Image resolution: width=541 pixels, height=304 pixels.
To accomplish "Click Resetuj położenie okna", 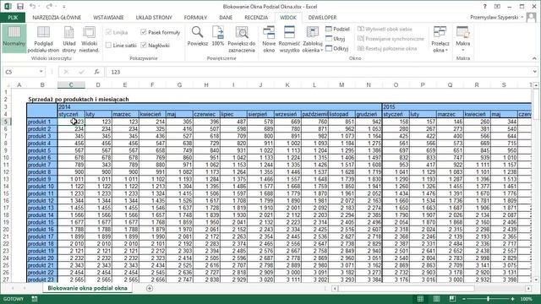I will pyautogui.click(x=387, y=49).
